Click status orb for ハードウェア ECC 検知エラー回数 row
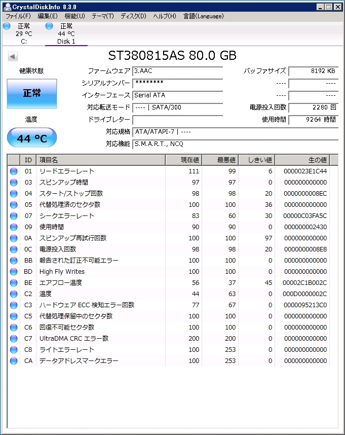This screenshot has width=345, height=435. click(x=14, y=305)
